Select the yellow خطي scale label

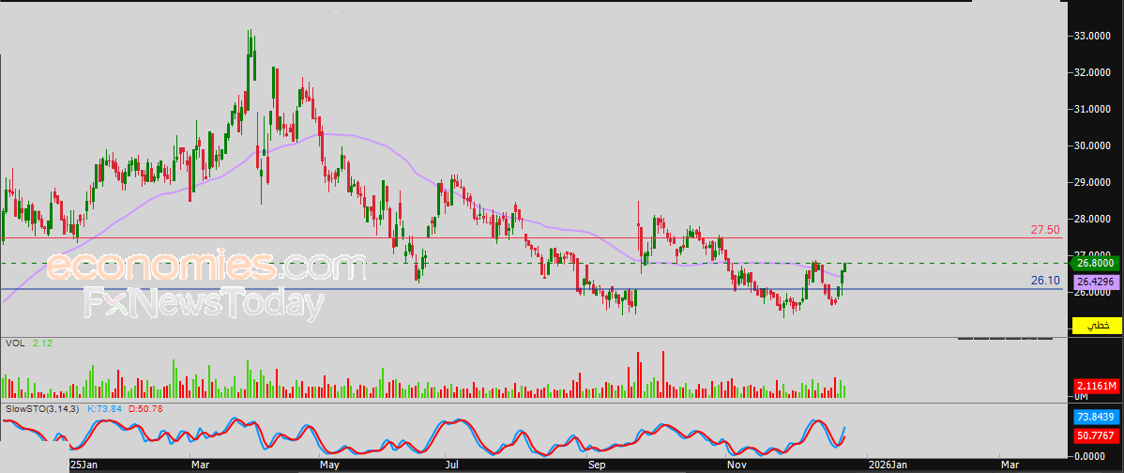point(1095,326)
